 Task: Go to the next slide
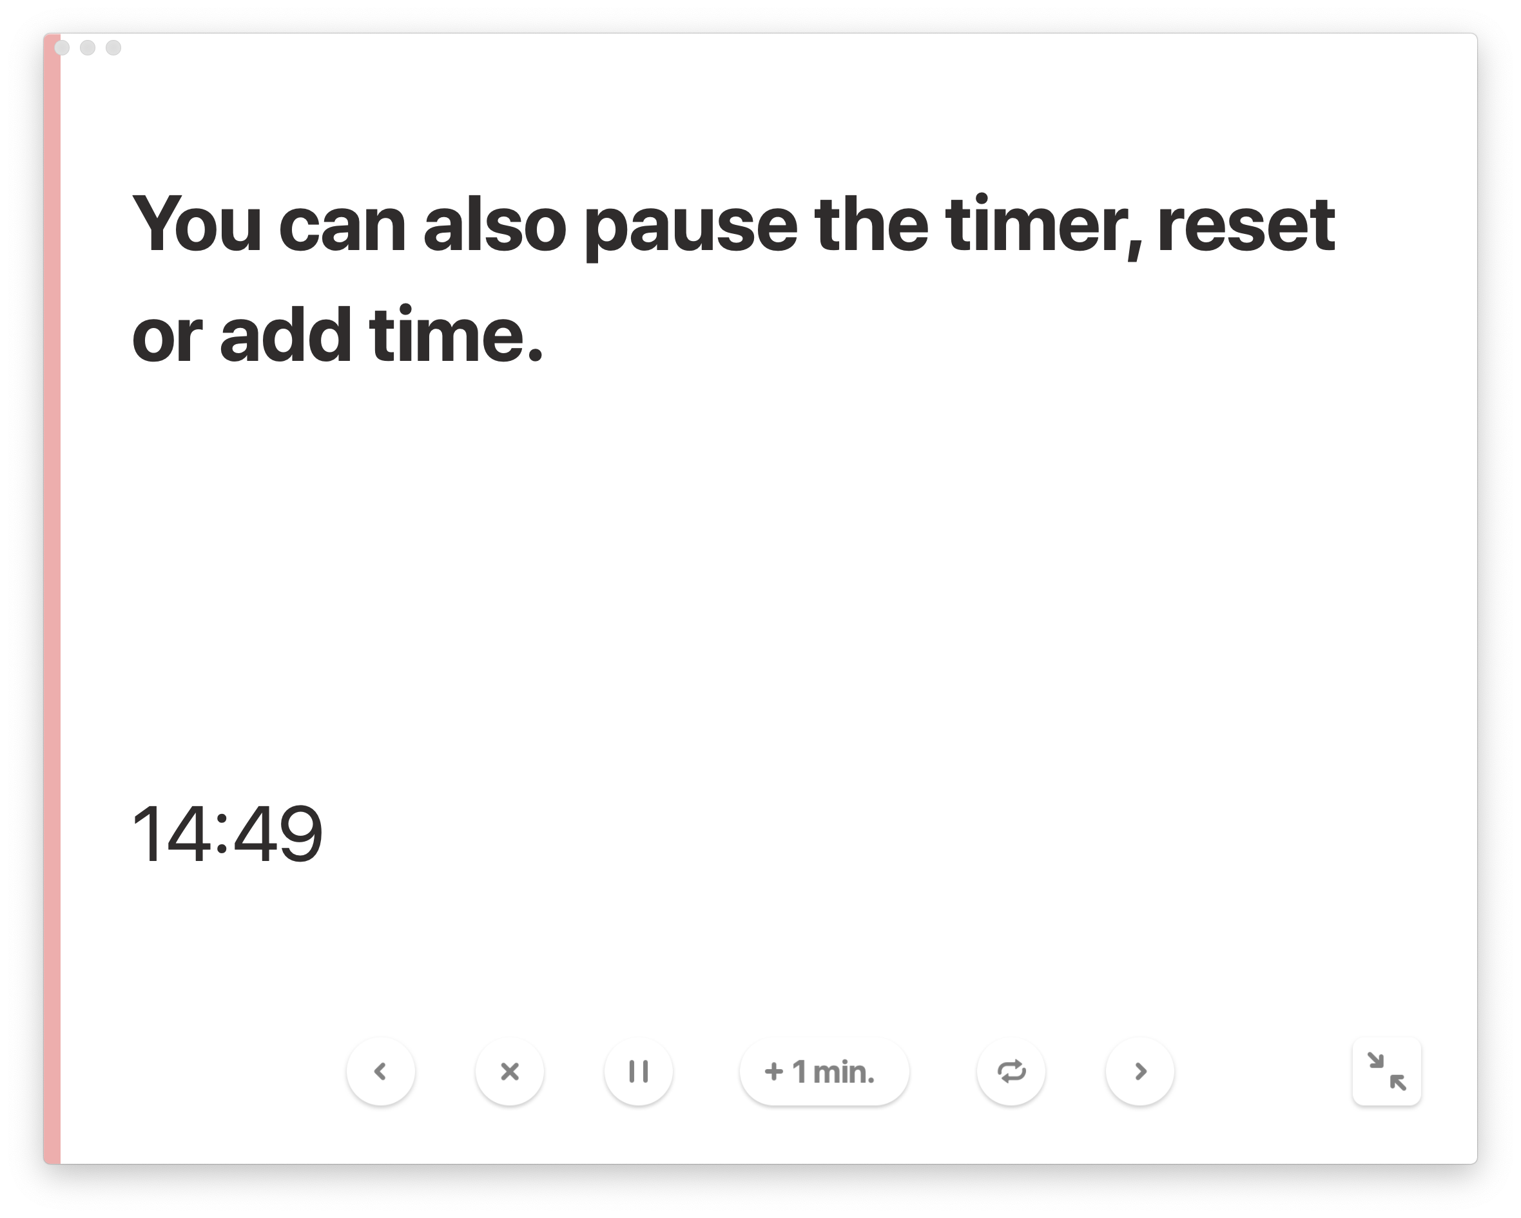[x=1139, y=1071]
